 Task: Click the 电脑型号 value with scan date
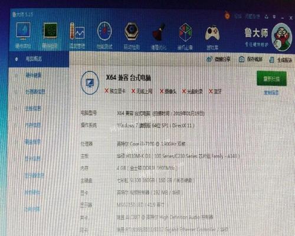click(x=160, y=113)
